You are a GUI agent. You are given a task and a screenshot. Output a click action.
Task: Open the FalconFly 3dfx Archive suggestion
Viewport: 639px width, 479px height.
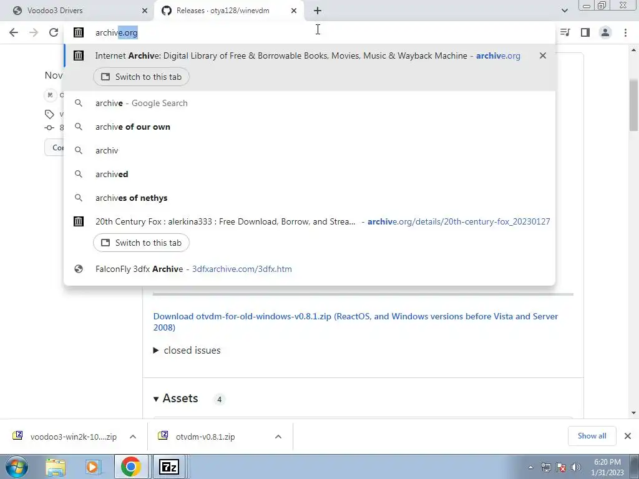(310, 269)
